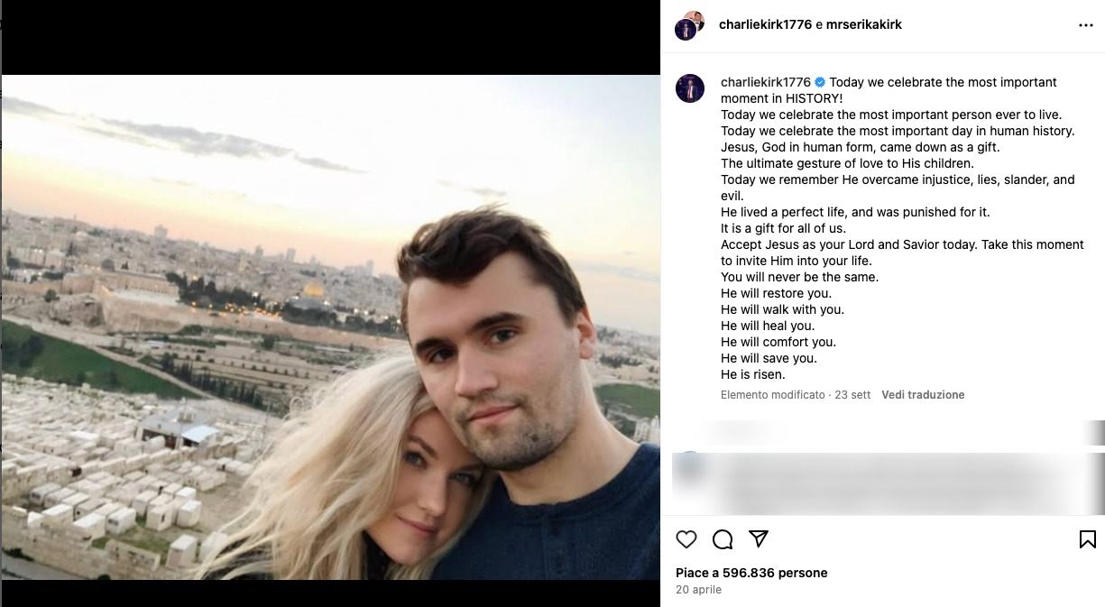Click charliekirk1776 username in the caption
Viewport: 1105px width, 607px height.
click(x=765, y=82)
